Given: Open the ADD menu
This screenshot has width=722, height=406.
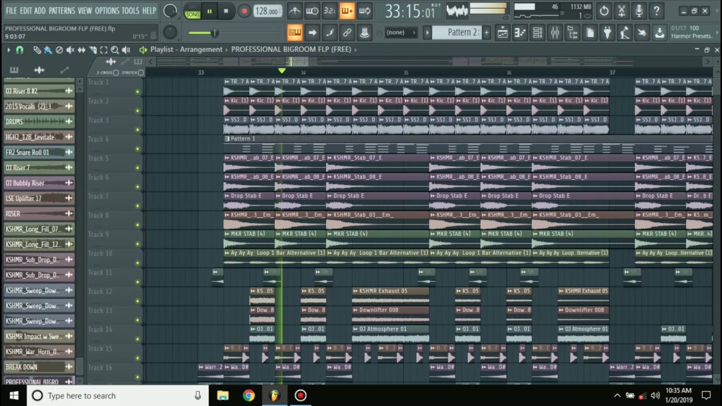Looking at the screenshot, I should pos(40,11).
